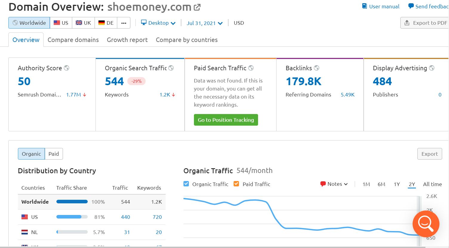Click the Export to PDF upload icon
449x248 pixels.
(407, 23)
